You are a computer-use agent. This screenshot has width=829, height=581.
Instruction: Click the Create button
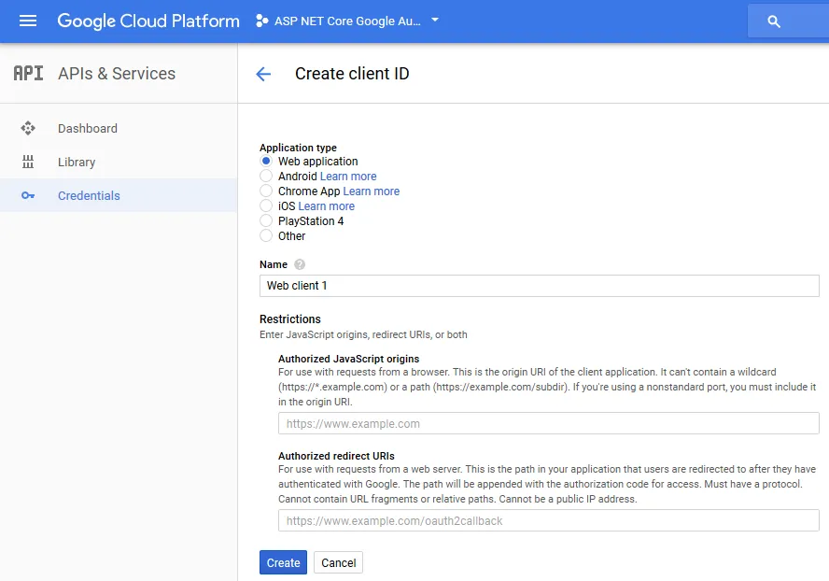(283, 562)
